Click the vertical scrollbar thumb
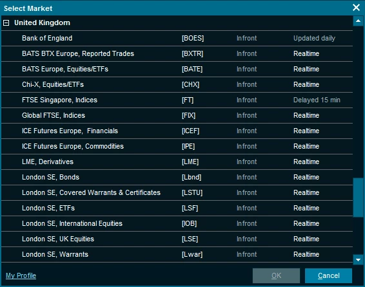Viewport: 365px width, 287px height. pos(358,198)
